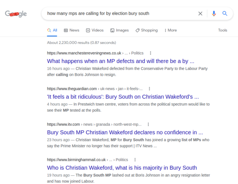The height and width of the screenshot is (184, 238).
Task: Clear the search query with the X icon
Action: point(200,13)
